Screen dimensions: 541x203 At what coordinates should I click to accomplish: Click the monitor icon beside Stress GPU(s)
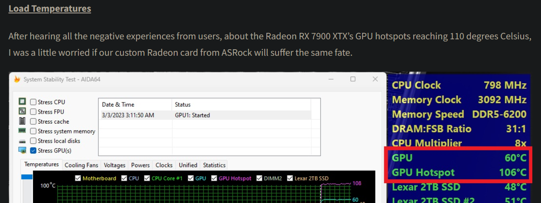(x=22, y=150)
